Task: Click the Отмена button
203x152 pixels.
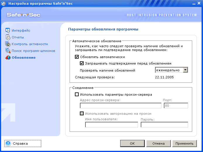Action: click(159, 143)
